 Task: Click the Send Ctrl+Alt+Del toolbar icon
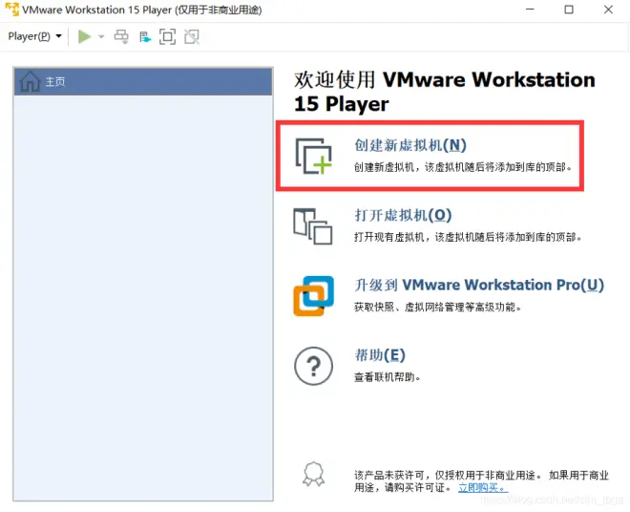121,36
